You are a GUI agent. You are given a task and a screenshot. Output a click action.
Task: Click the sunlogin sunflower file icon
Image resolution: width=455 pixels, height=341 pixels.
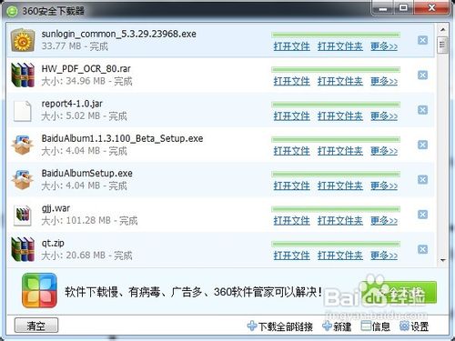[x=23, y=40]
